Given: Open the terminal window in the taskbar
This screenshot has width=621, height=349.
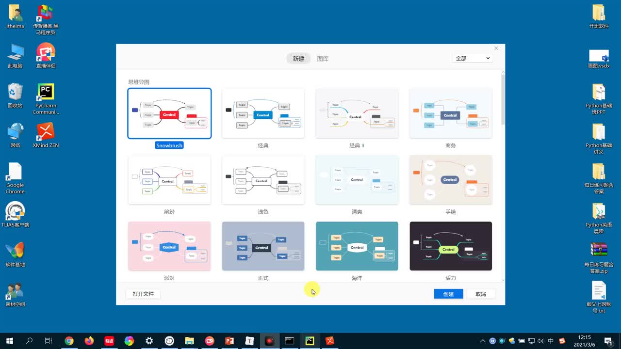Looking at the screenshot, I should tap(290, 341).
